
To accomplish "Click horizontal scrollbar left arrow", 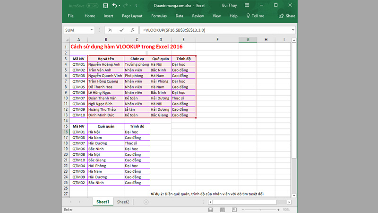I will [210, 202].
